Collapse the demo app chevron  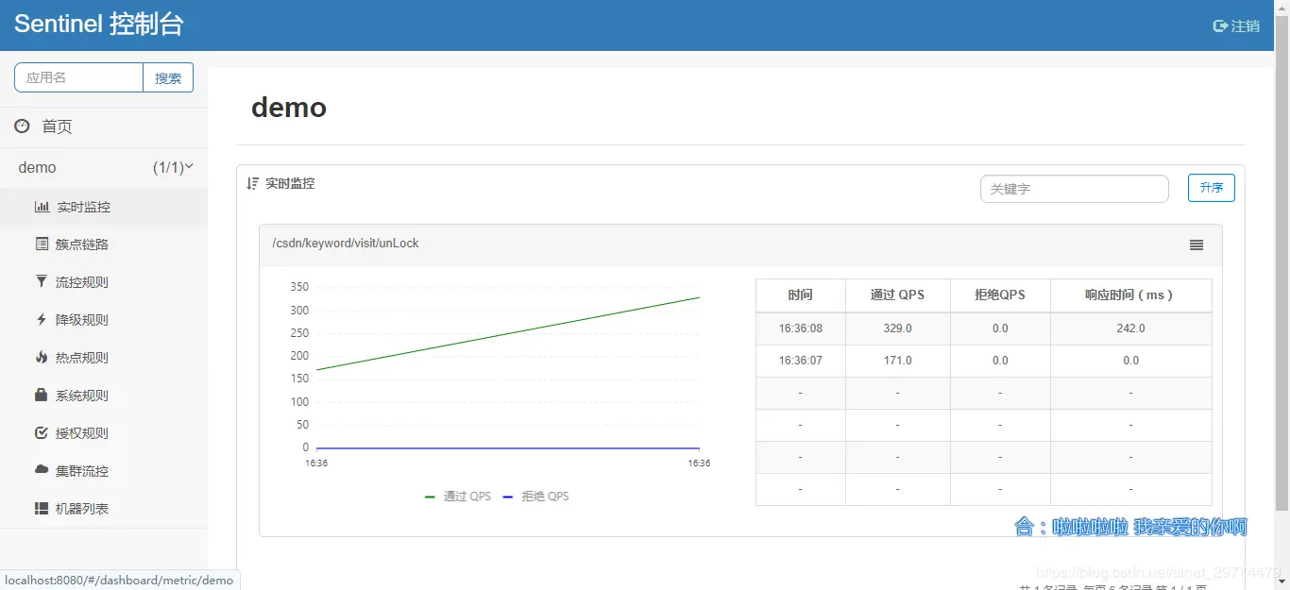(189, 166)
